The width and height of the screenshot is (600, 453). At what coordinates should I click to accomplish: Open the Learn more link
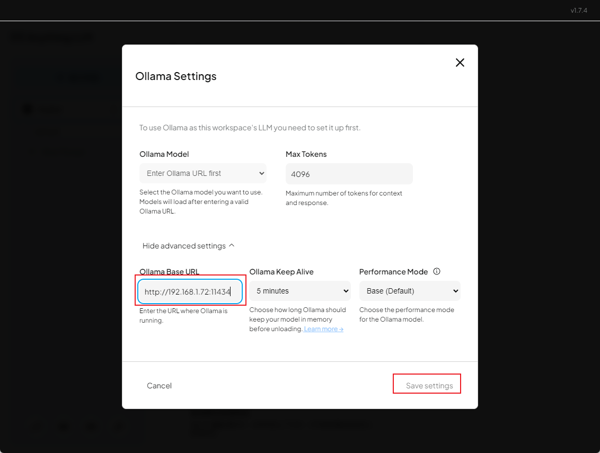coord(323,329)
